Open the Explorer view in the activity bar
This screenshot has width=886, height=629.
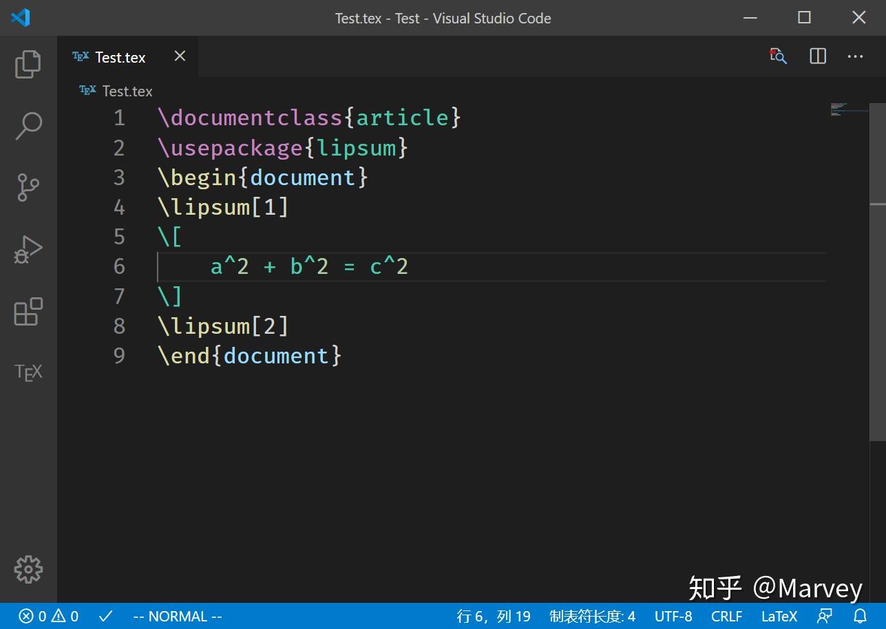click(28, 63)
